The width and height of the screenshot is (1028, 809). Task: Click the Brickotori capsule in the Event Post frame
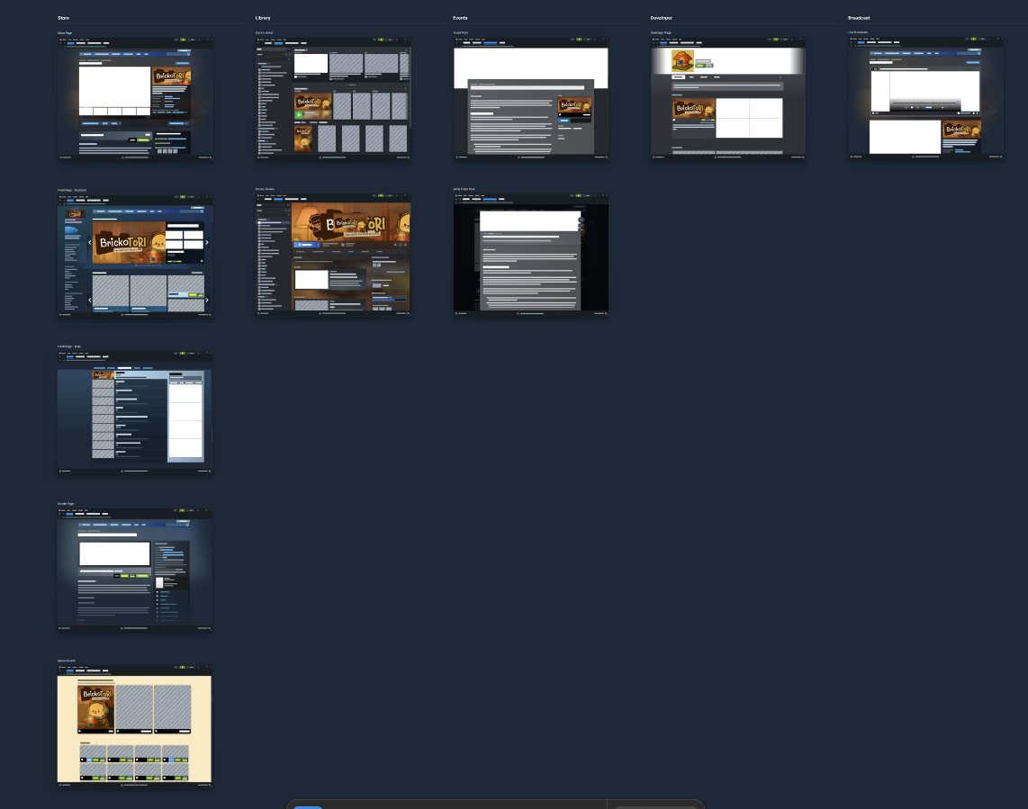(574, 105)
